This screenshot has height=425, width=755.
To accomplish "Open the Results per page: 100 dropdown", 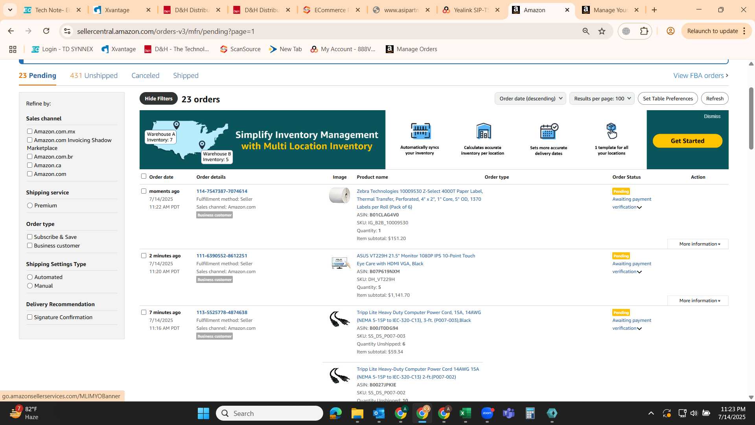I will 602,98.
